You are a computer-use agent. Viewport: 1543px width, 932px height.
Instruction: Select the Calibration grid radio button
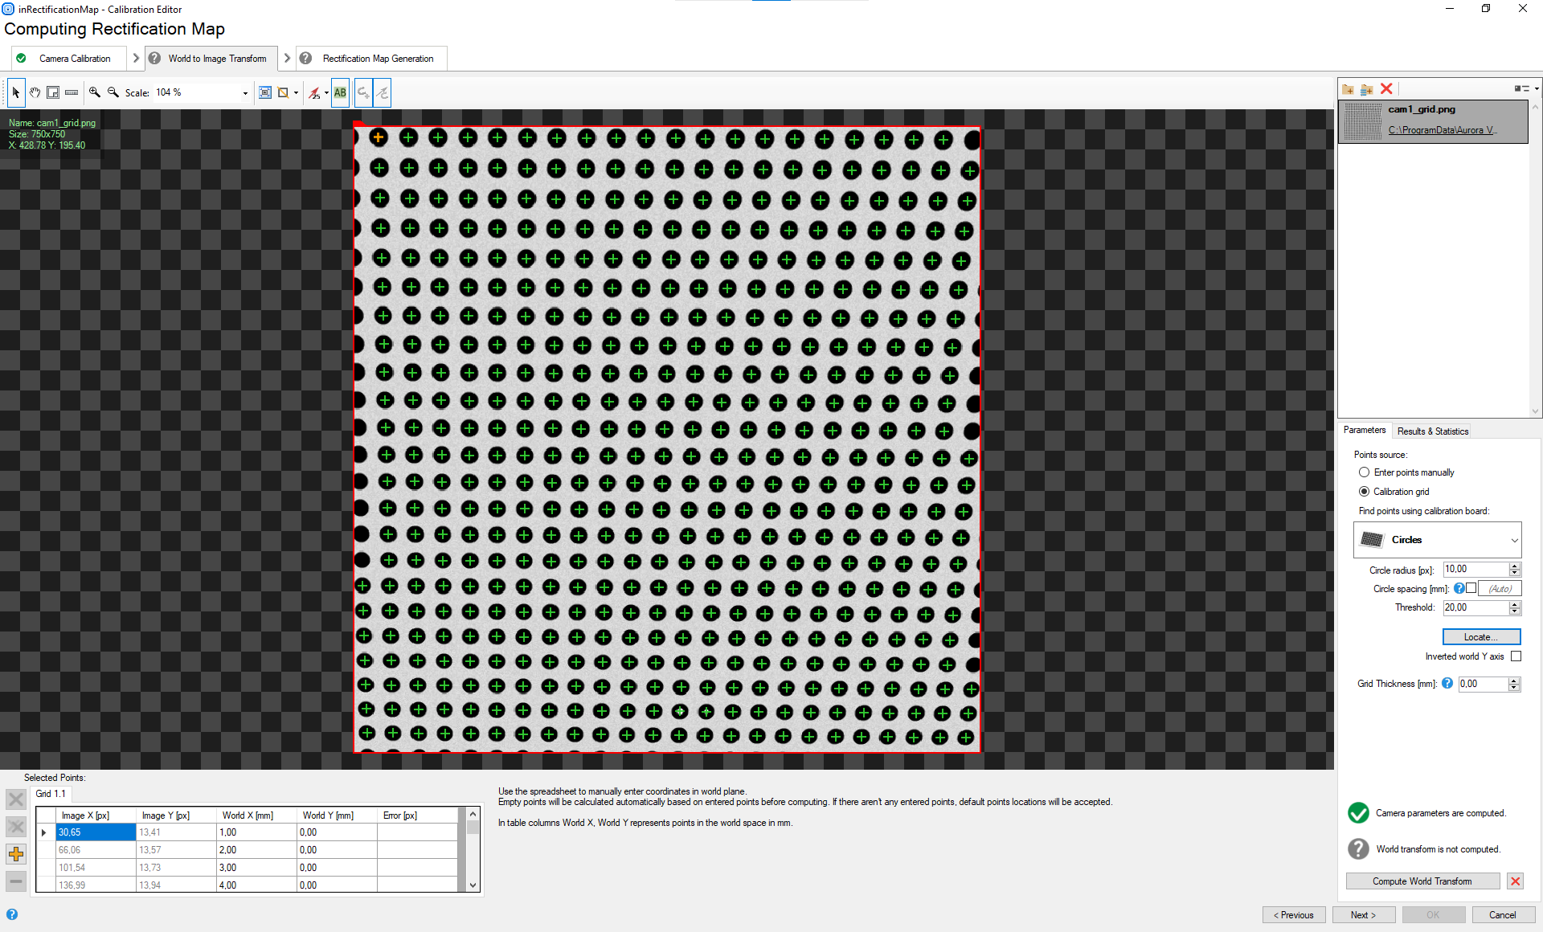(x=1364, y=492)
